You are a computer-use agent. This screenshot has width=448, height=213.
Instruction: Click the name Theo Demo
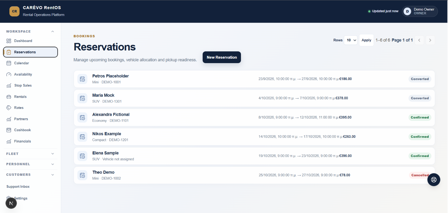coord(103,172)
